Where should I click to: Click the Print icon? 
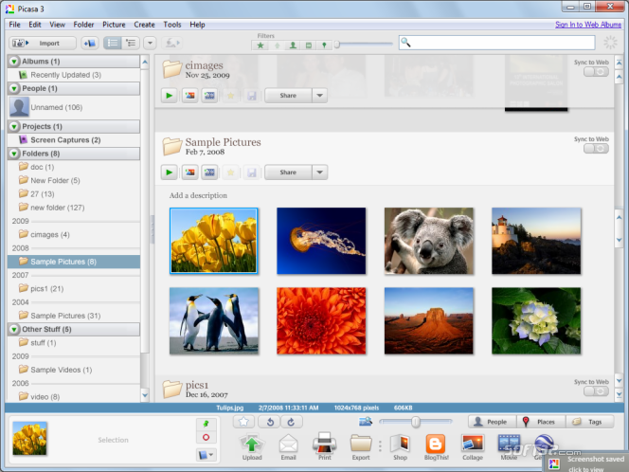tap(324, 444)
